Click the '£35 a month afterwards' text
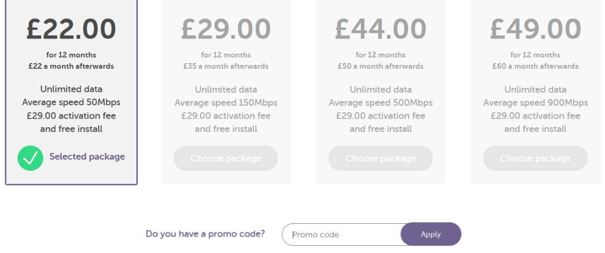This screenshot has width=605, height=253. (226, 66)
